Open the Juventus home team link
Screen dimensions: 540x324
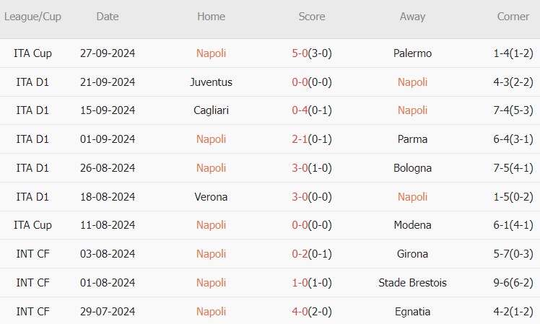[211, 82]
